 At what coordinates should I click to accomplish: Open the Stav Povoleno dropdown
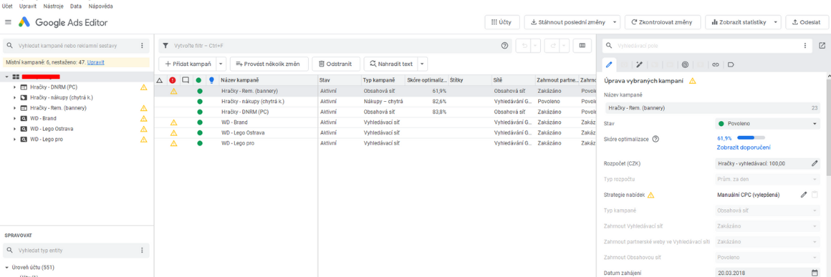pyautogui.click(x=767, y=123)
